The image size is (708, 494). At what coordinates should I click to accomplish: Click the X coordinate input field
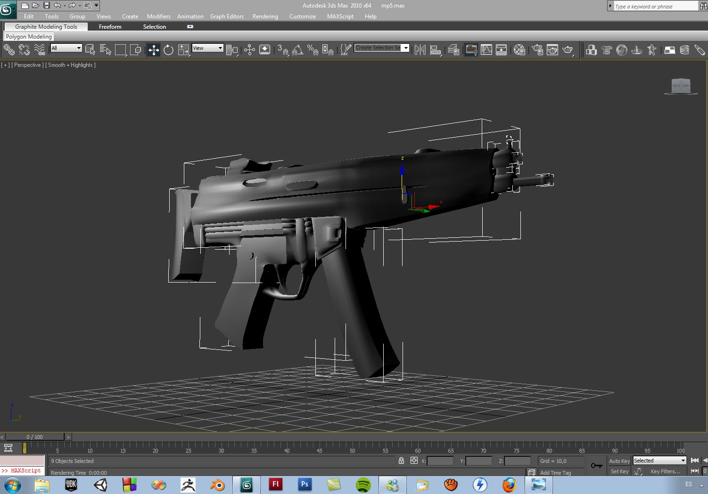point(441,461)
